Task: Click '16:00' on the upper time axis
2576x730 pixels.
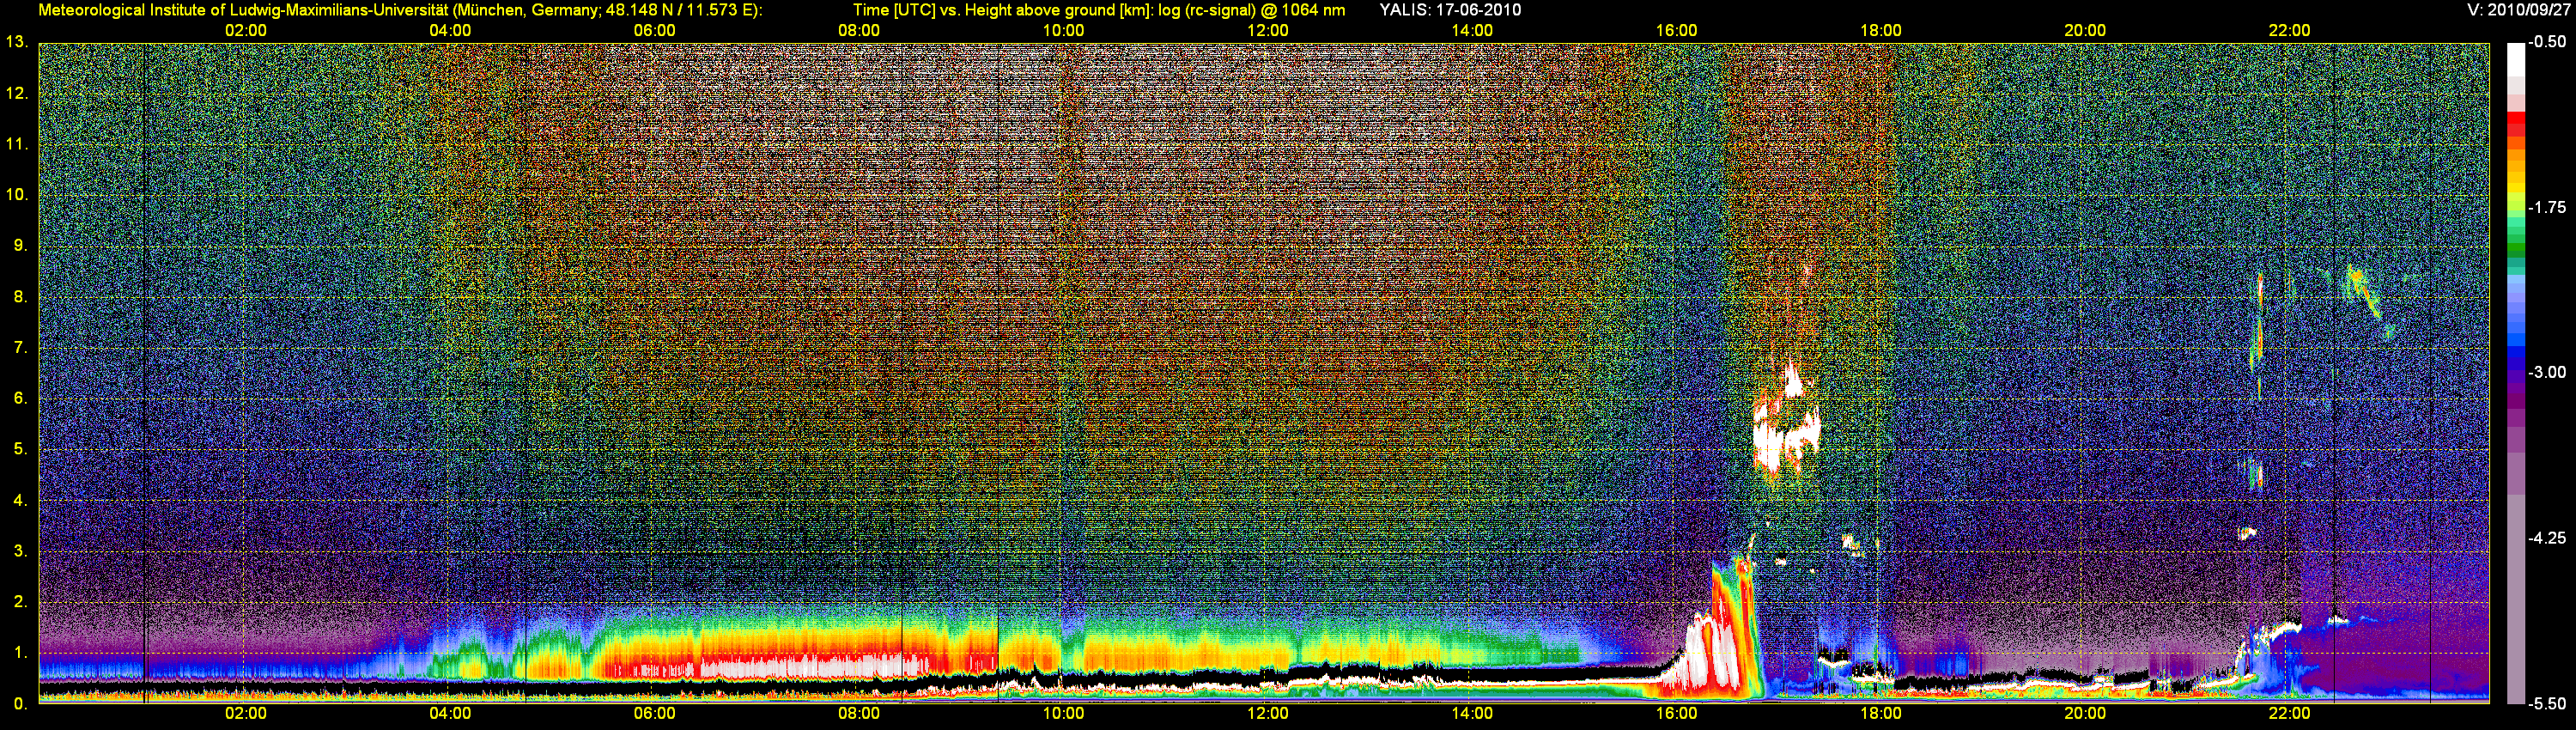Action: [1676, 30]
